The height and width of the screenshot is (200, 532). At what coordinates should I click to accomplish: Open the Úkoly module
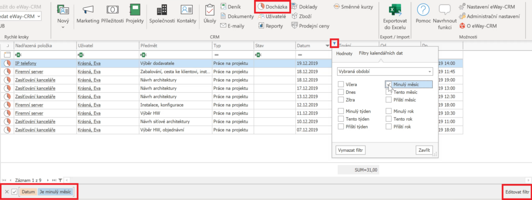tap(210, 14)
